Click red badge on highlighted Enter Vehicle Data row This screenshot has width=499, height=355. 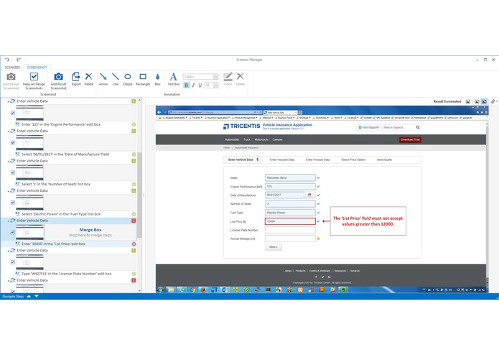pyautogui.click(x=134, y=221)
